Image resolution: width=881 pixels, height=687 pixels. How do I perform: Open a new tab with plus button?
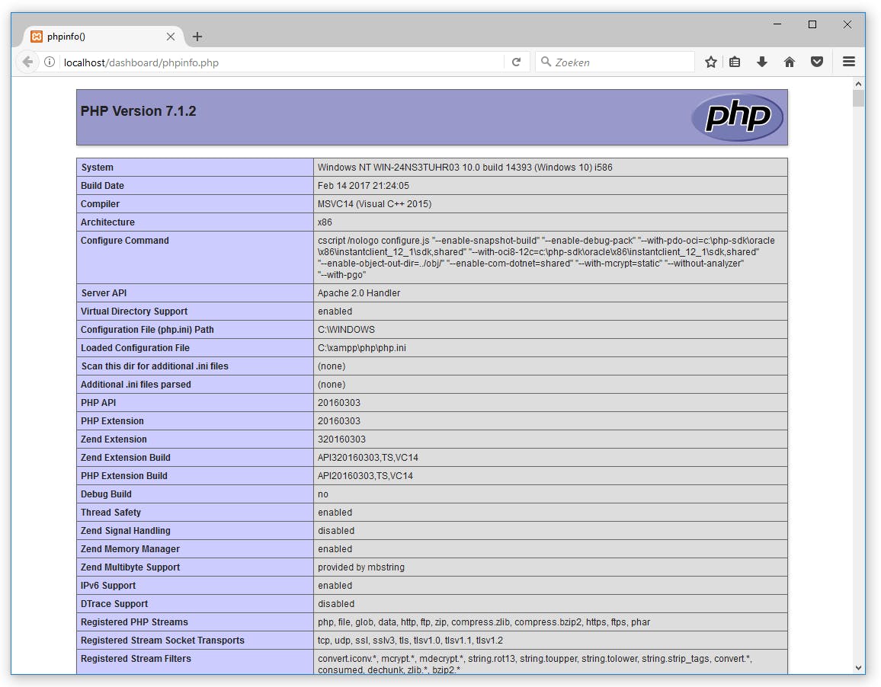197,37
